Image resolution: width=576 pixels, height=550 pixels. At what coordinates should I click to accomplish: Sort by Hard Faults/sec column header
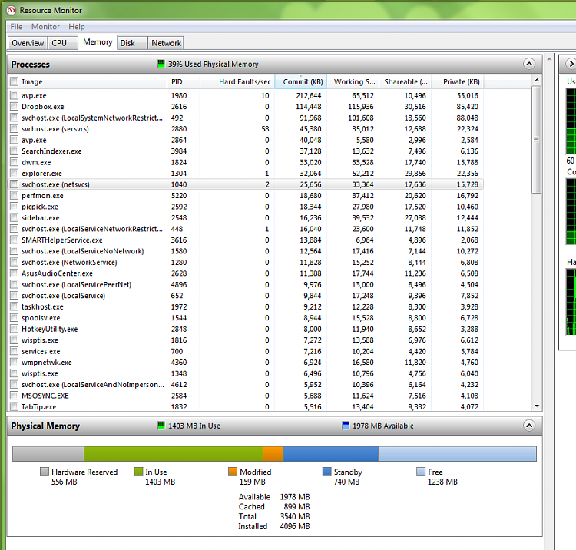(237, 81)
